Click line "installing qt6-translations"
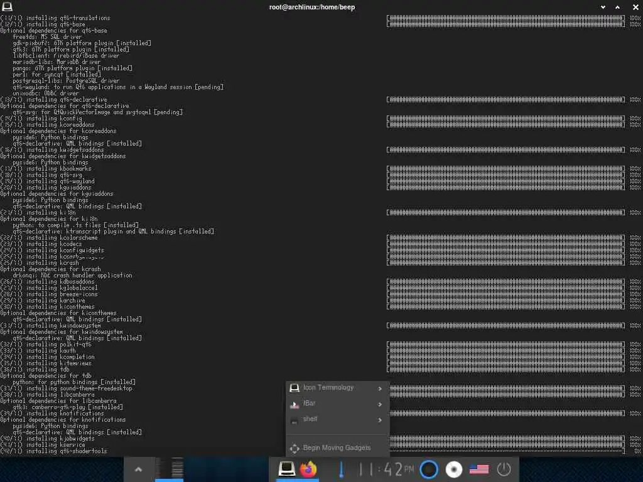Viewport: 643px width, 482px height. (55, 18)
